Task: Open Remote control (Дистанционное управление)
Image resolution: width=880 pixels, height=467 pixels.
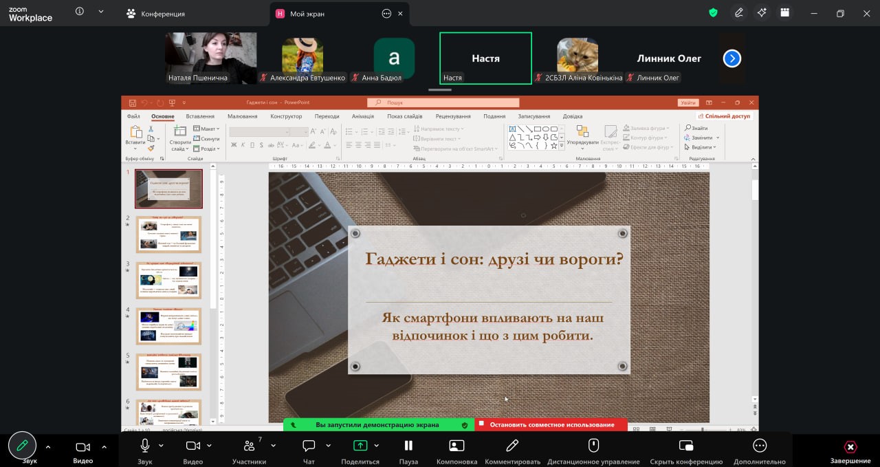Action: 593,446
